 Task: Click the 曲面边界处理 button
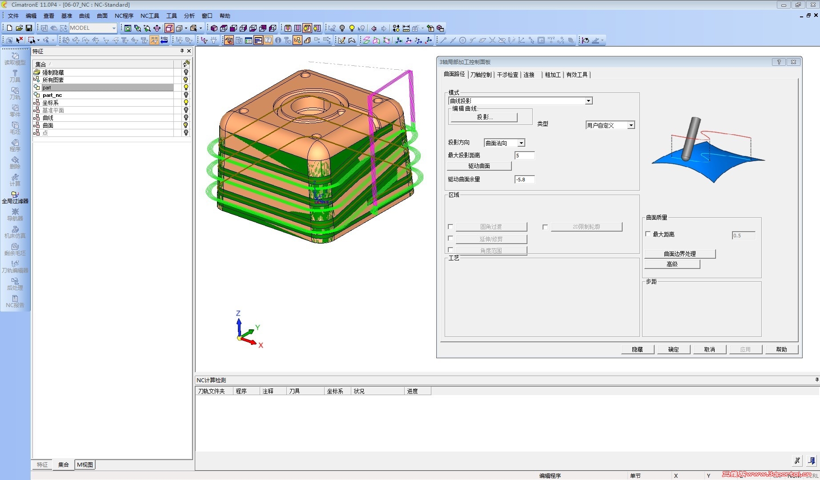coord(679,254)
